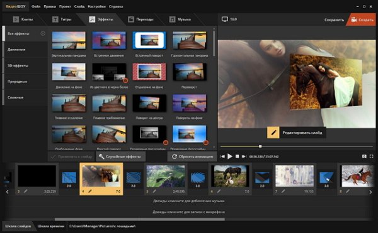378x233 pixels.
Task: Click the circle icon beside Все эффекты
Action: click(43, 33)
